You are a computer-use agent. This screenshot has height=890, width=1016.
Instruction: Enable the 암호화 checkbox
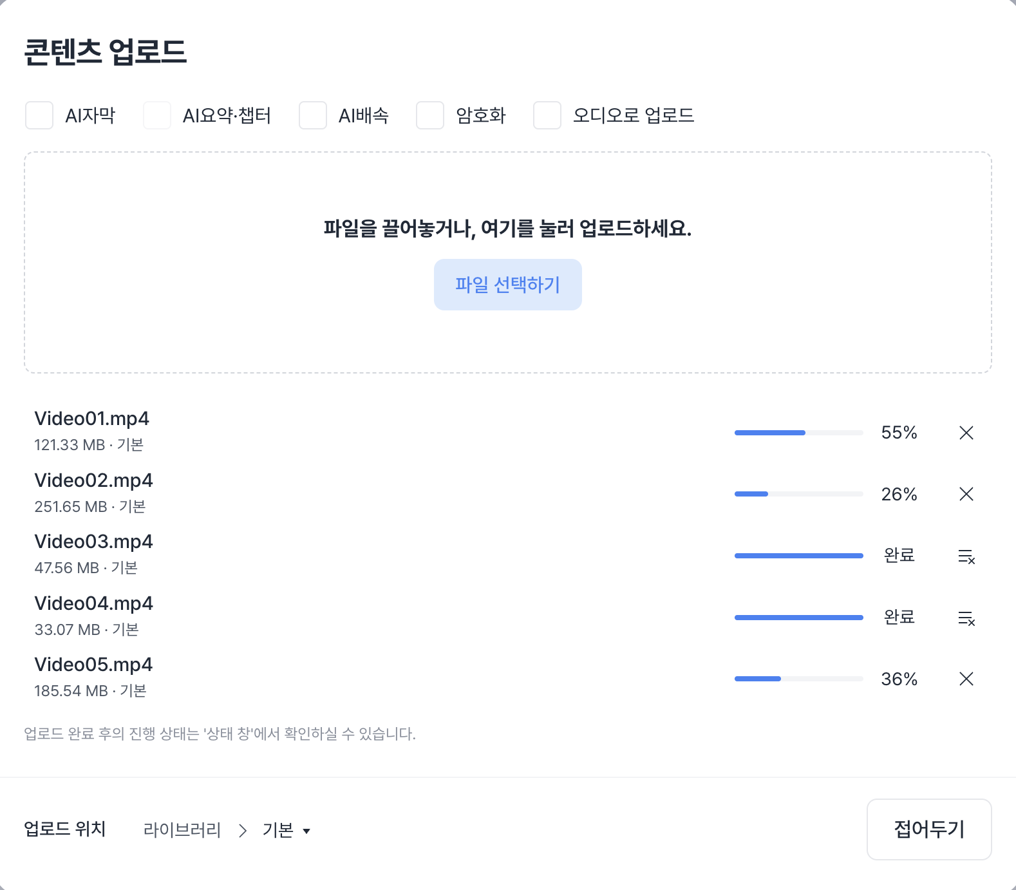[x=430, y=115]
